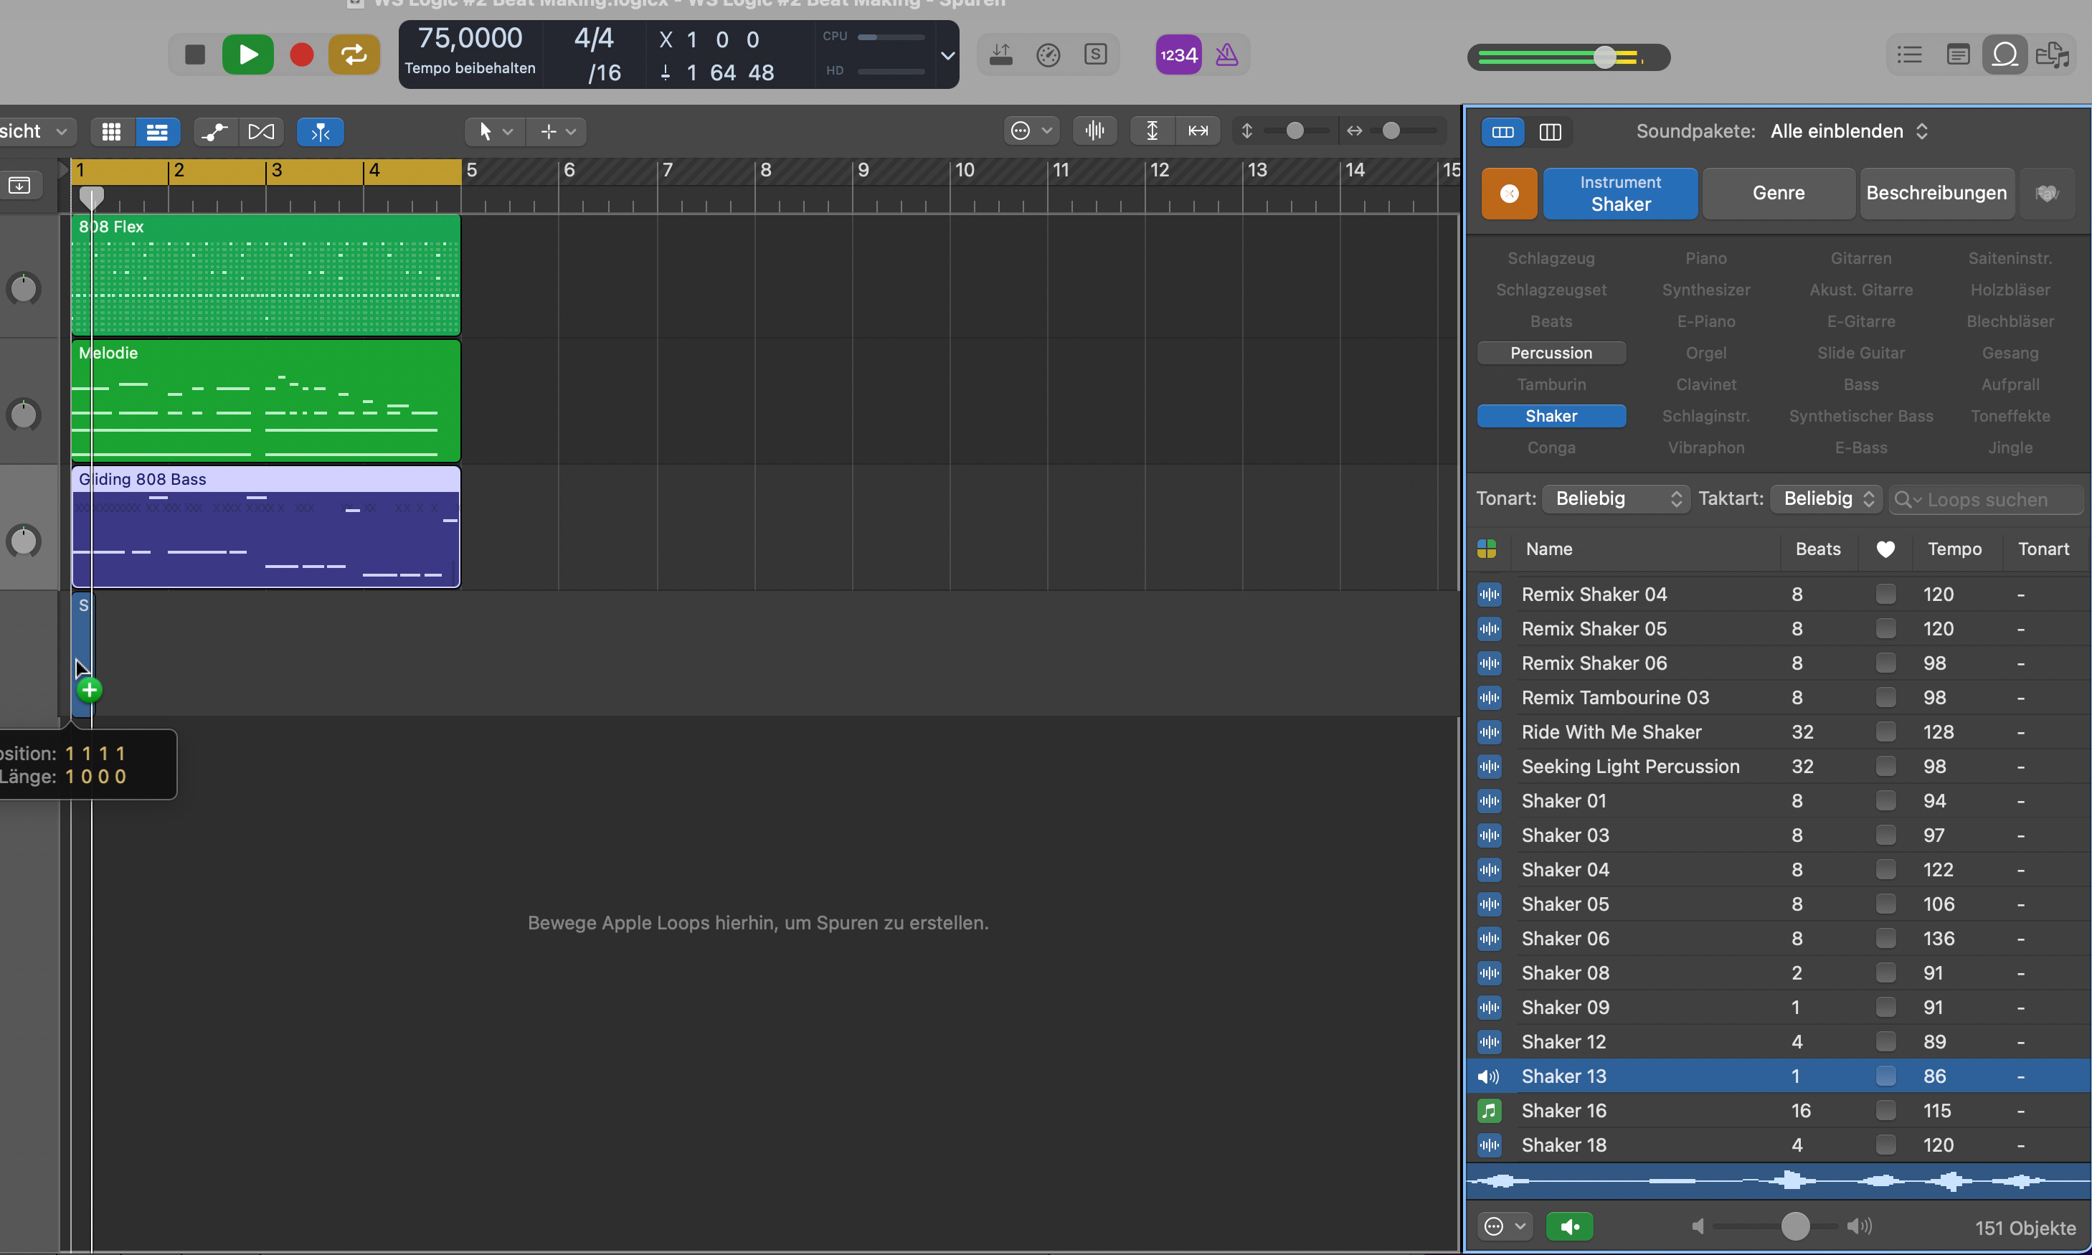Toggle the Loop Browser icon
The image size is (2092, 1255).
(x=2005, y=55)
